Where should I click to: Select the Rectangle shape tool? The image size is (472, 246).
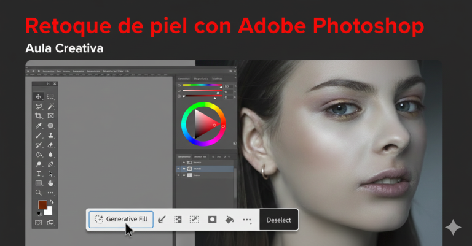pos(39,183)
